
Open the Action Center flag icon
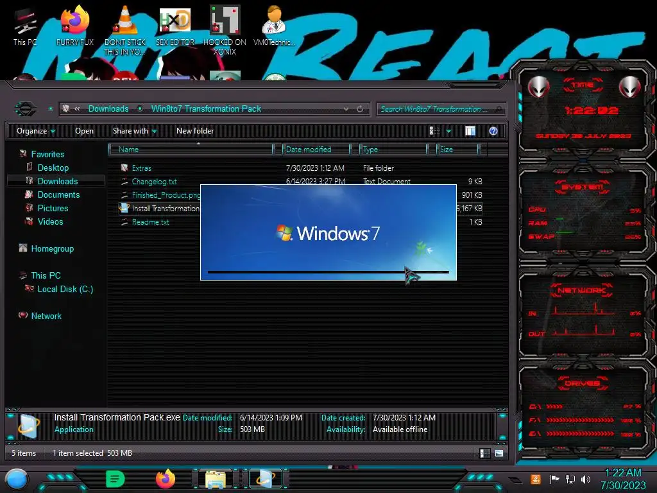(554, 479)
